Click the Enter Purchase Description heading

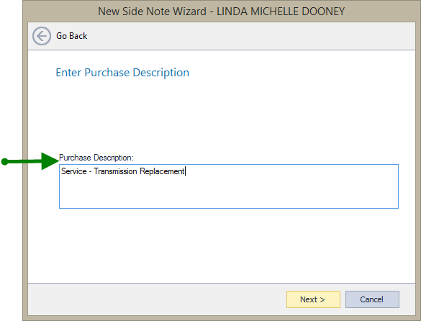(122, 73)
